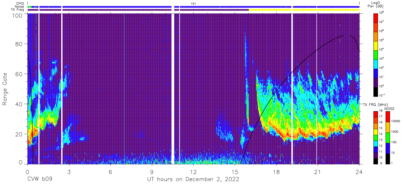Click the 'Noise' row label at top left
Screen dimensions: 404x186
[x=19, y=7]
